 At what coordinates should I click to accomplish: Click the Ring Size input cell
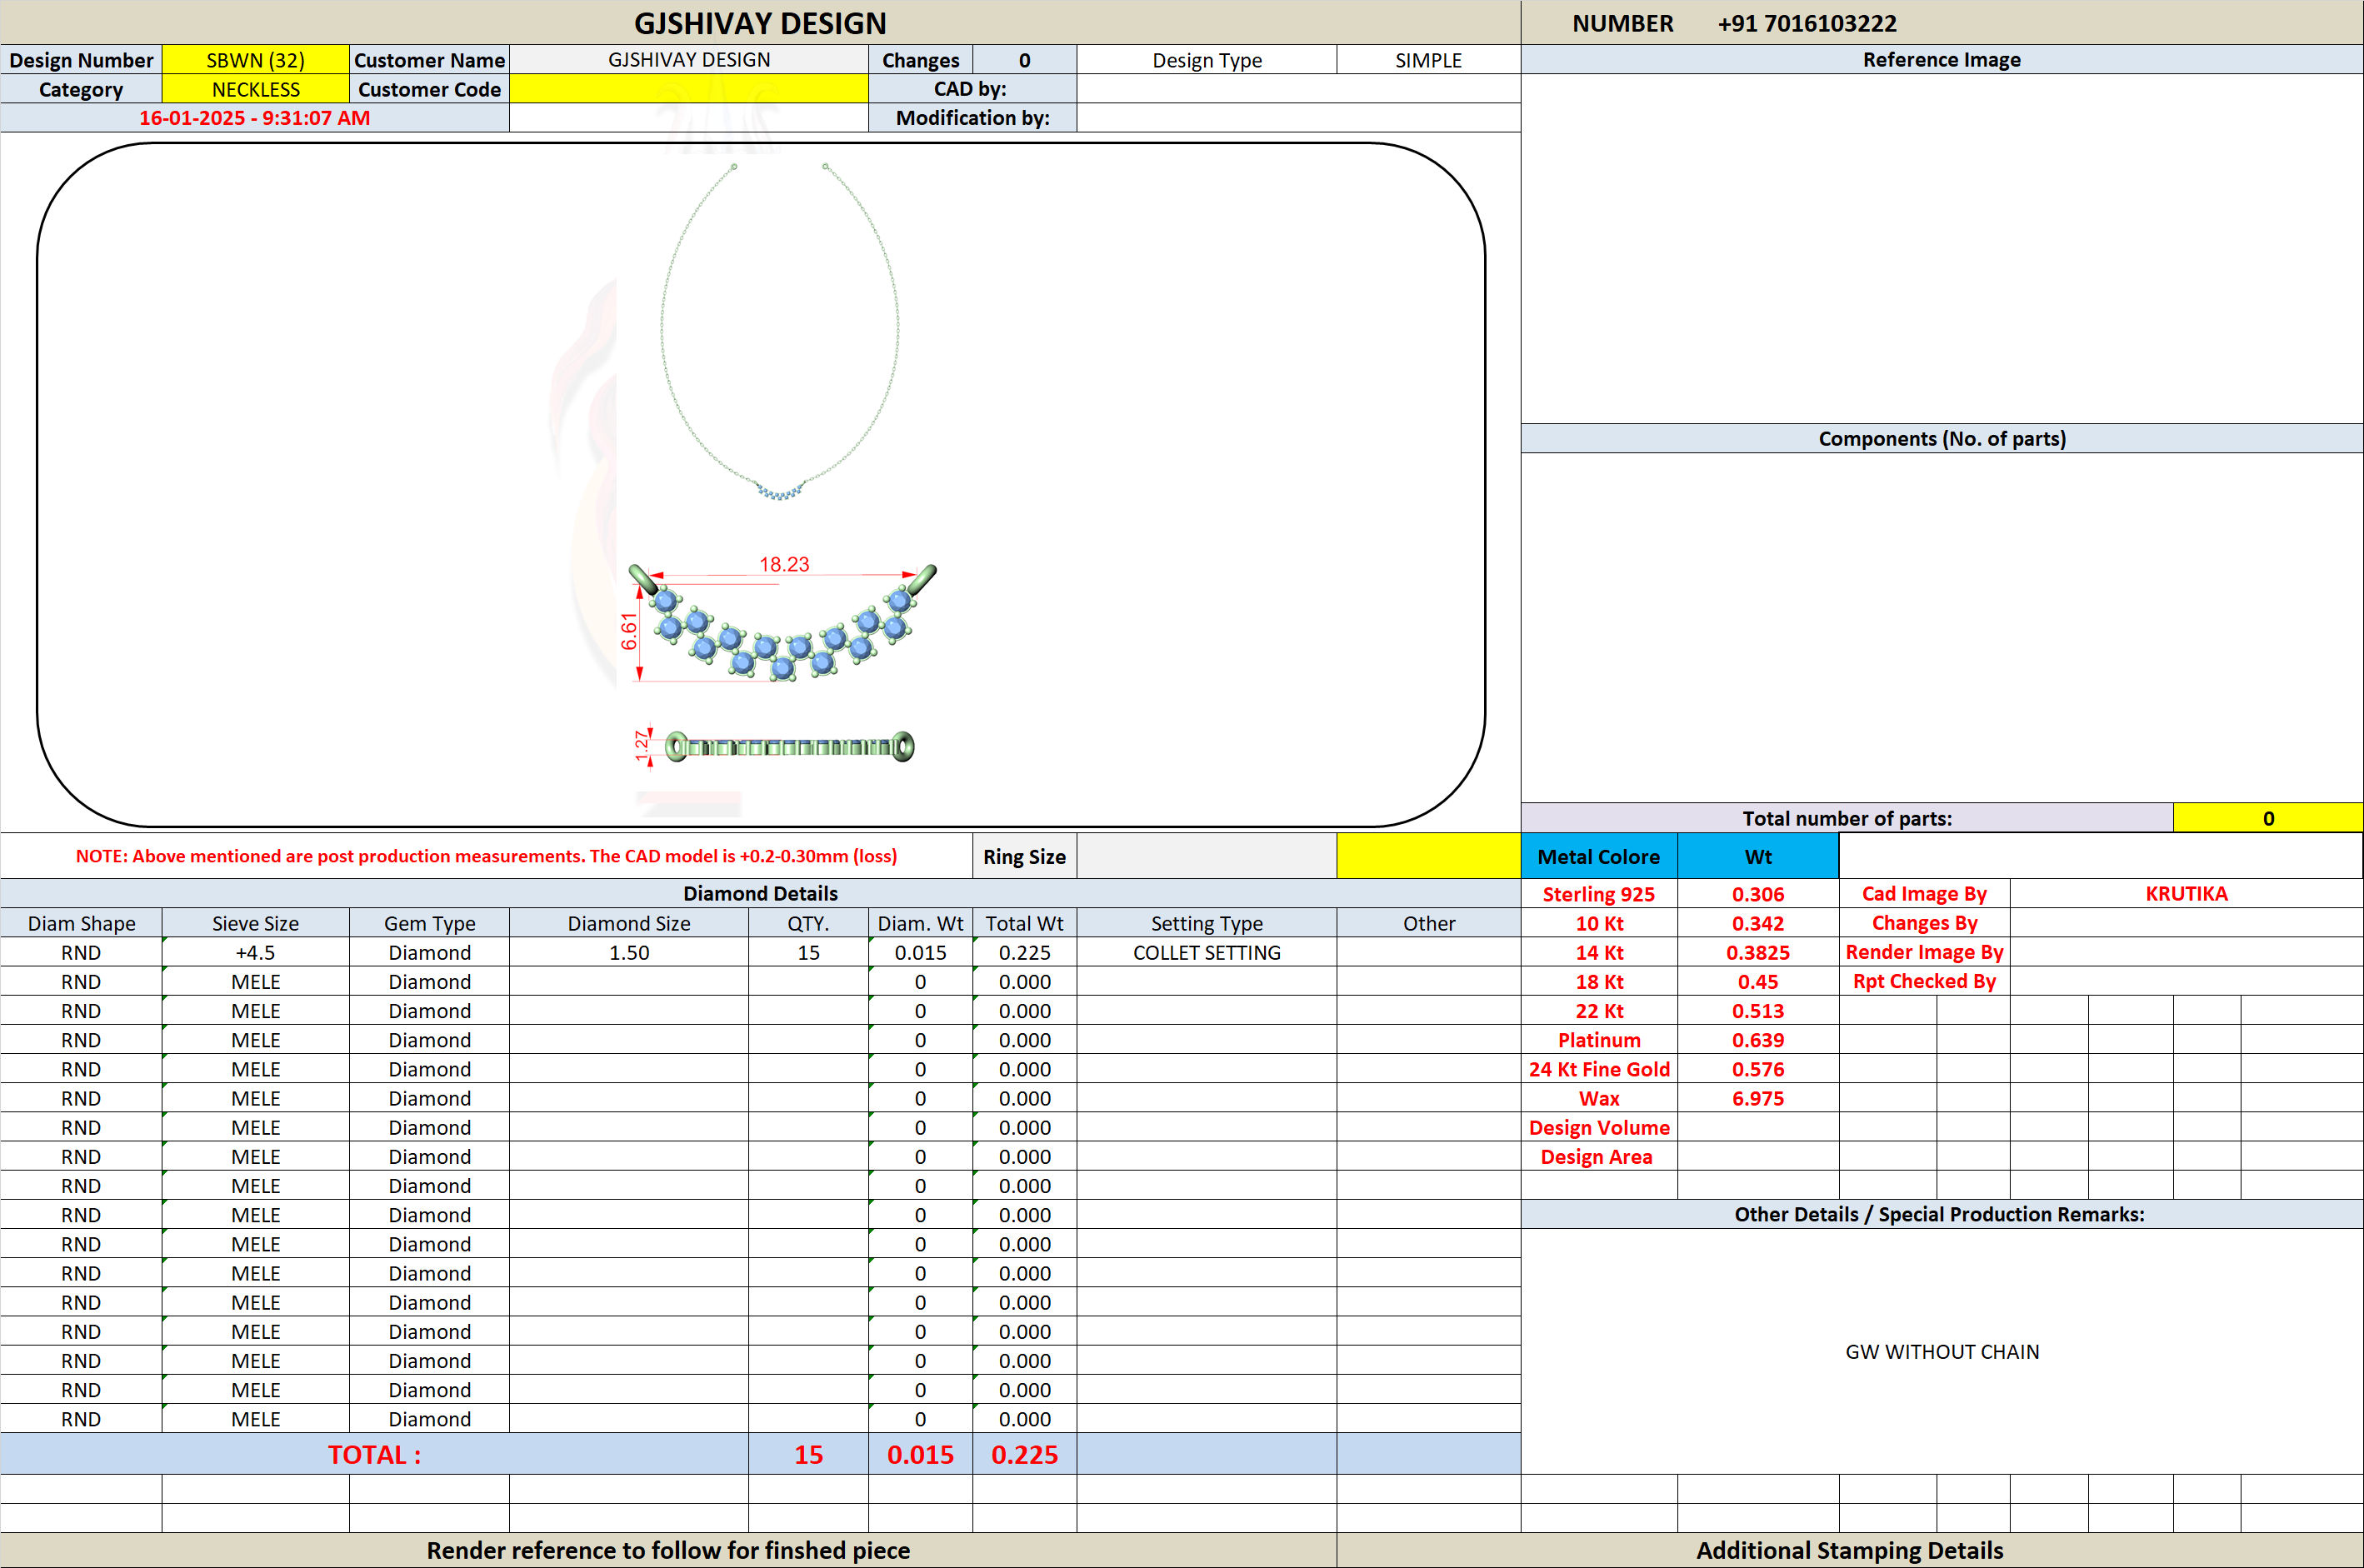[1206, 857]
